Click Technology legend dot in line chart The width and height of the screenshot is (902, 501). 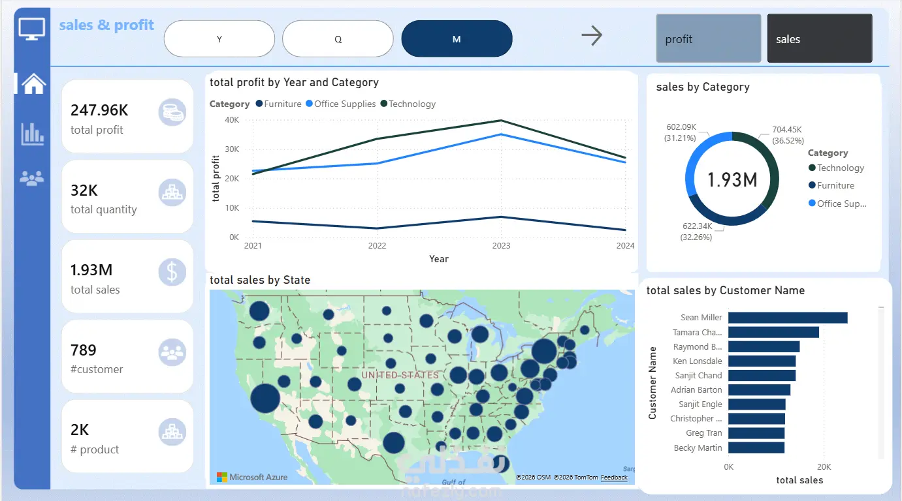pos(384,104)
